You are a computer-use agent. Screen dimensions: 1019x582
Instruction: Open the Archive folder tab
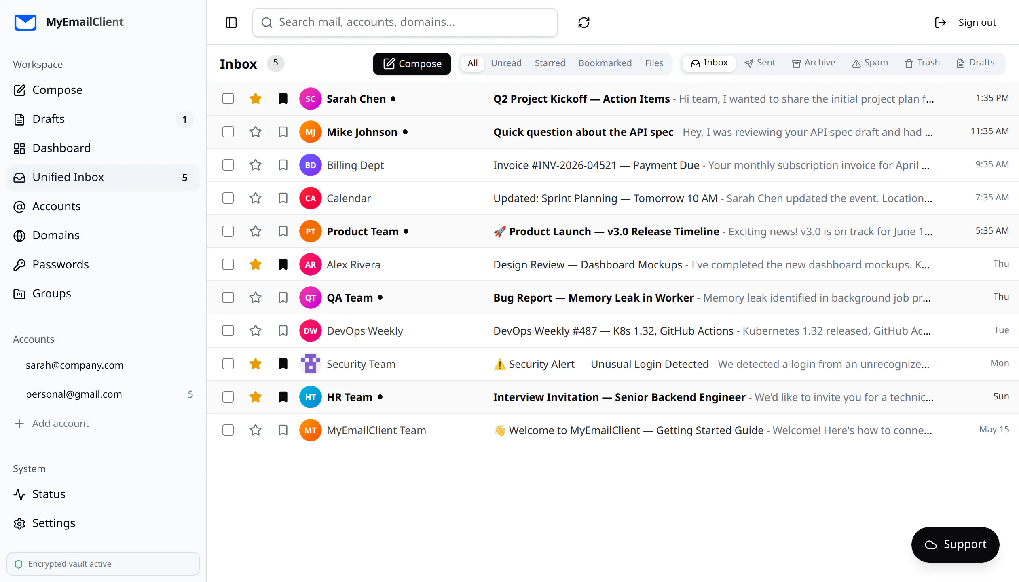[814, 63]
